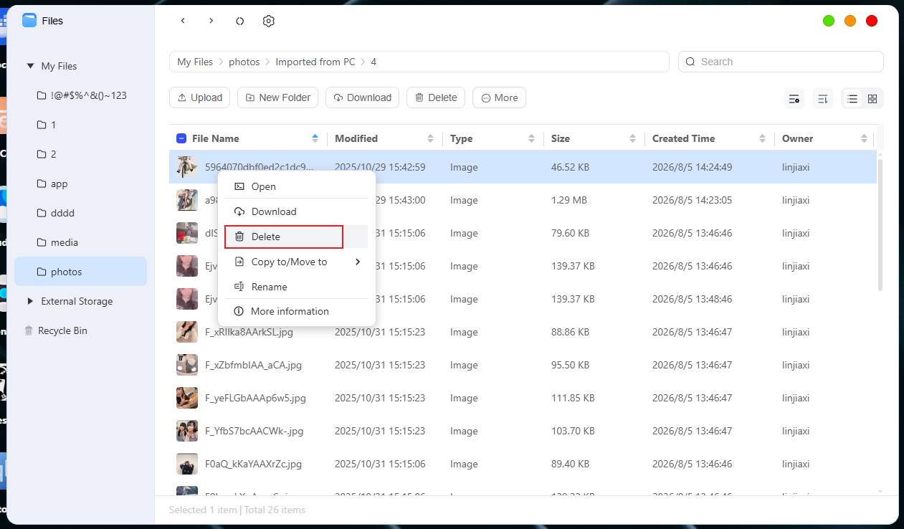Sort by the Size column arrows
The height and width of the screenshot is (529, 904).
coord(632,138)
